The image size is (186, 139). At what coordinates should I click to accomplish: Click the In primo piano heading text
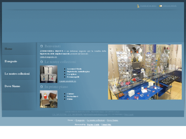click(x=56, y=87)
